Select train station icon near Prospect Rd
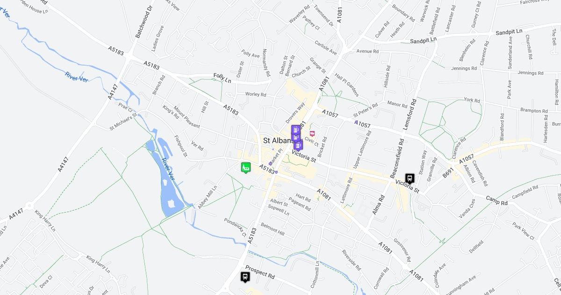 click(x=245, y=277)
